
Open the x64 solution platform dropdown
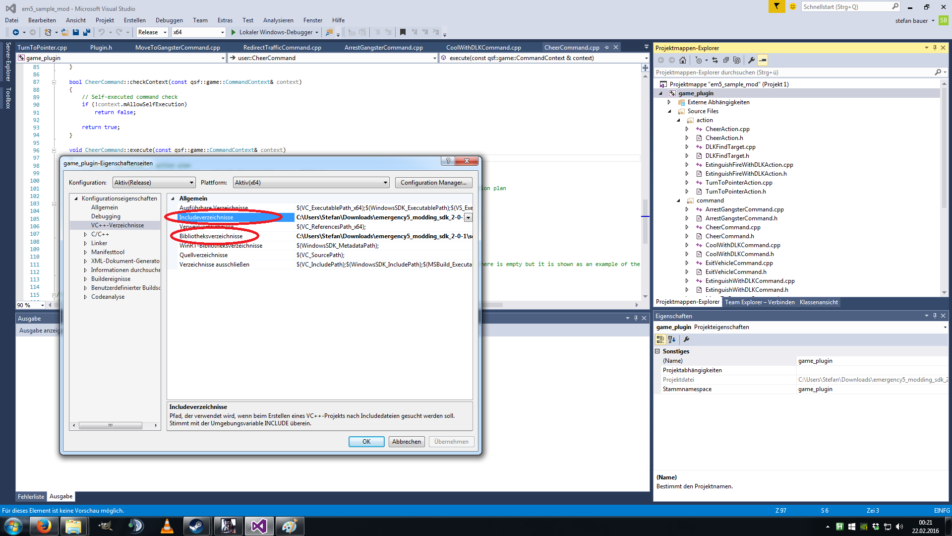(199, 32)
